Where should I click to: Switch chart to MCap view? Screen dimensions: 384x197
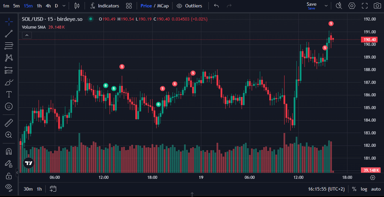pyautogui.click(x=164, y=6)
